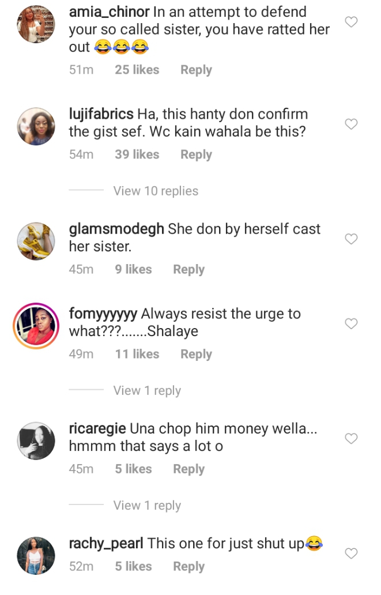The height and width of the screenshot is (595, 381).
Task: Open lujifabrics username link
Action: pos(101,114)
